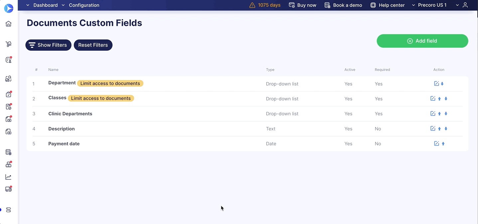Click the Classes field name
478x224 pixels.
[x=57, y=98]
